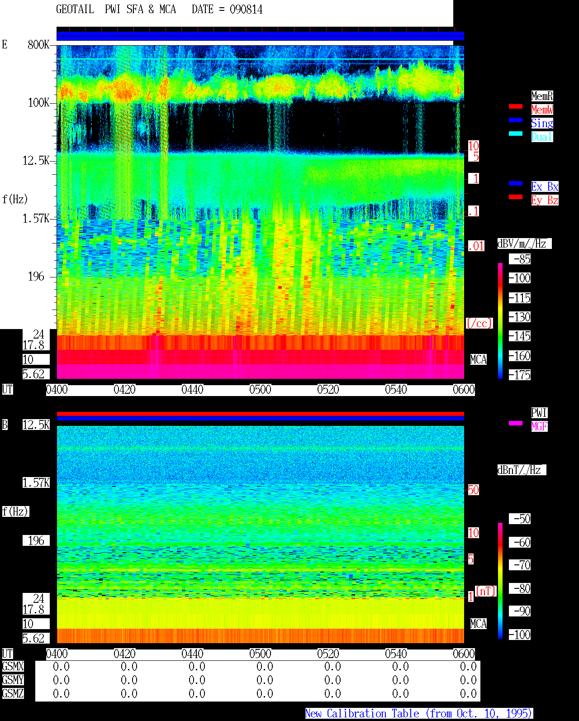Click the dBV/m/√Hz color scale bar
579x721 pixels.
coord(500,320)
